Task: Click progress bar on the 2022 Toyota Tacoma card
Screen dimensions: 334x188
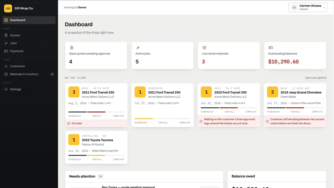Action: click(96, 155)
